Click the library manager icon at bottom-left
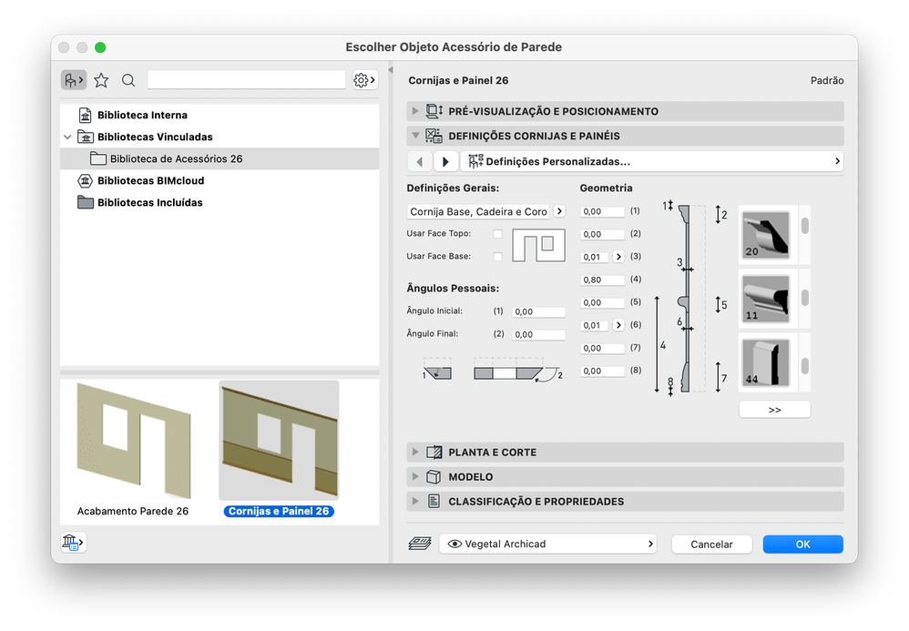Viewport: 909px width, 631px height. click(x=73, y=543)
